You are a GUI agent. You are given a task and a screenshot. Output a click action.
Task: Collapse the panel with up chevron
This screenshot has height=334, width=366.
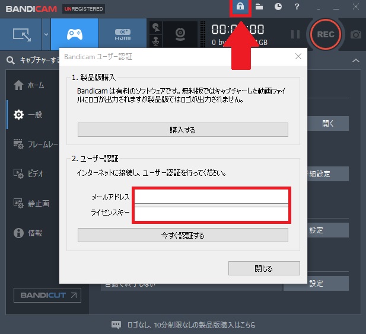click(x=356, y=60)
